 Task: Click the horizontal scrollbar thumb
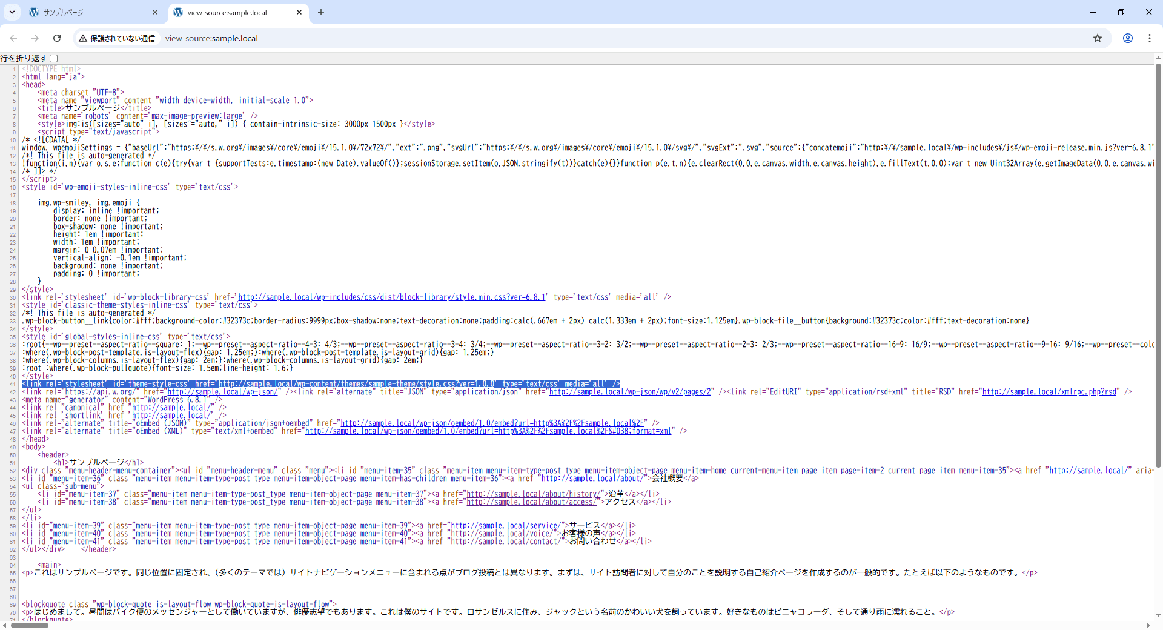pyautogui.click(x=29, y=625)
